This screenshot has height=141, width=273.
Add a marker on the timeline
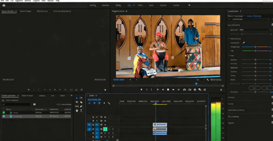click(104, 103)
